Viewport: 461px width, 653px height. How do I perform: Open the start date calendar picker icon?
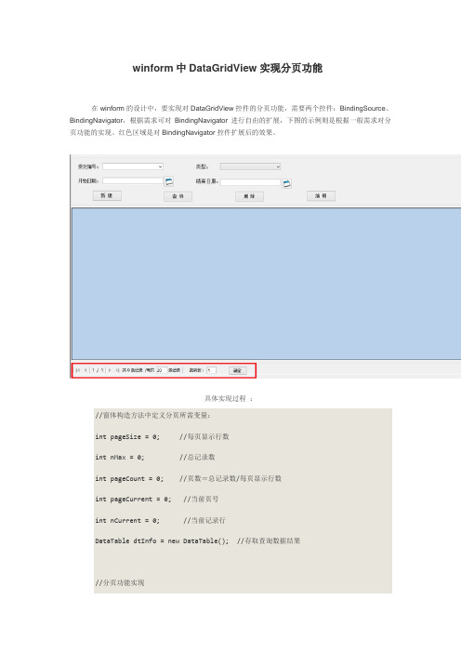(x=169, y=181)
